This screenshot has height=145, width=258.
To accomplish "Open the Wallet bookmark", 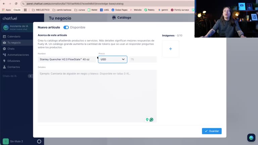I will coord(92,10).
